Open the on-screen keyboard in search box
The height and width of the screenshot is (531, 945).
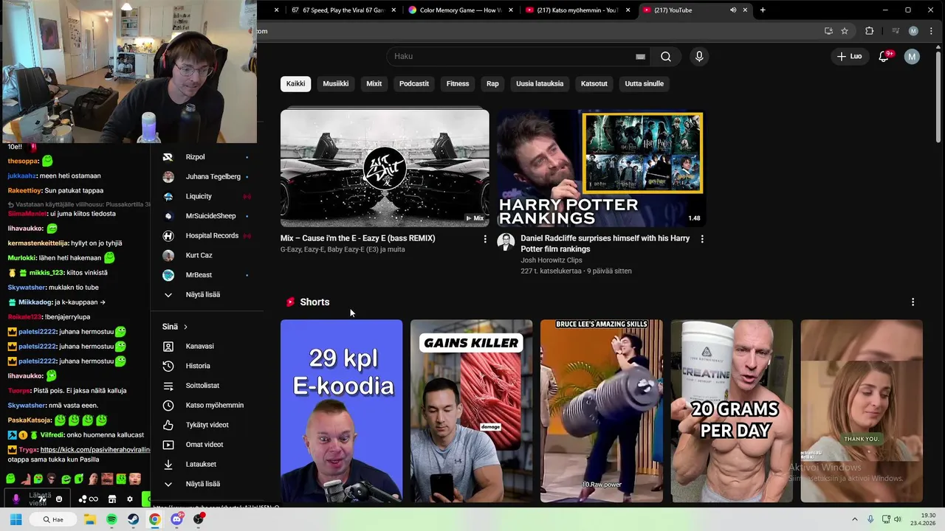[x=640, y=57]
